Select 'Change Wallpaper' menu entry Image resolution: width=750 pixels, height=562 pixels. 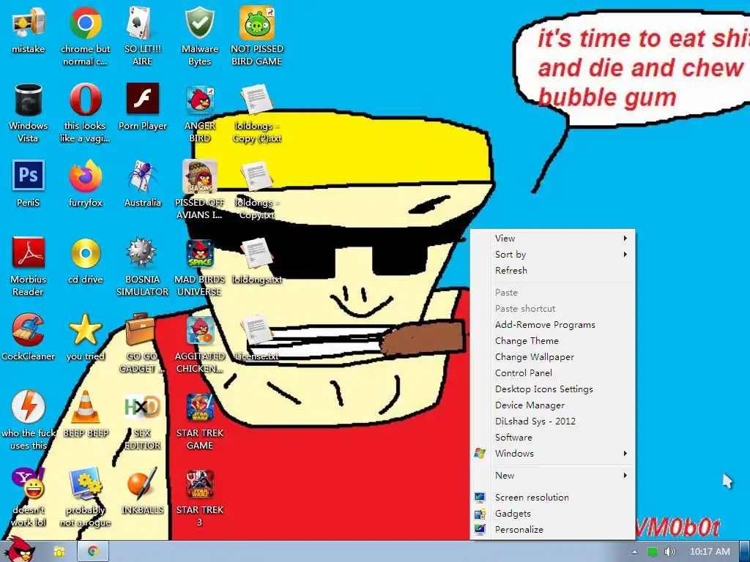[x=552, y=357]
